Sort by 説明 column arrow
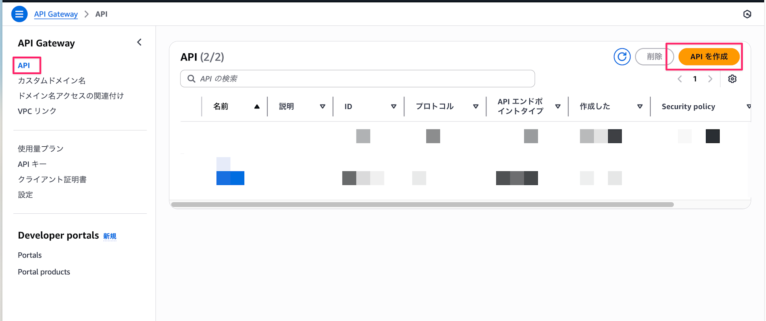 [x=322, y=106]
